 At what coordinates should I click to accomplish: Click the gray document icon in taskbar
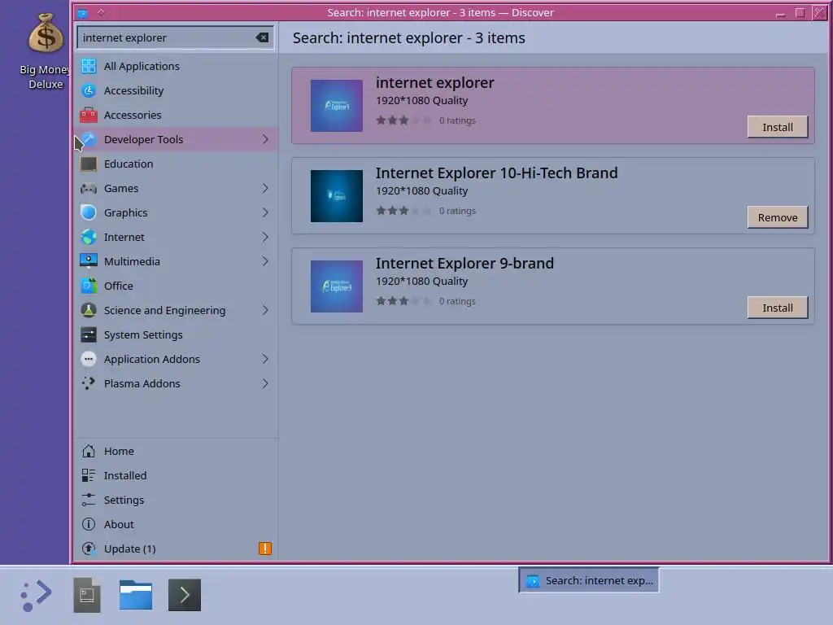click(x=87, y=595)
